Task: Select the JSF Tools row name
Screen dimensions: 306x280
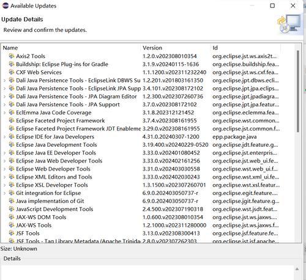Action: (x=28, y=234)
